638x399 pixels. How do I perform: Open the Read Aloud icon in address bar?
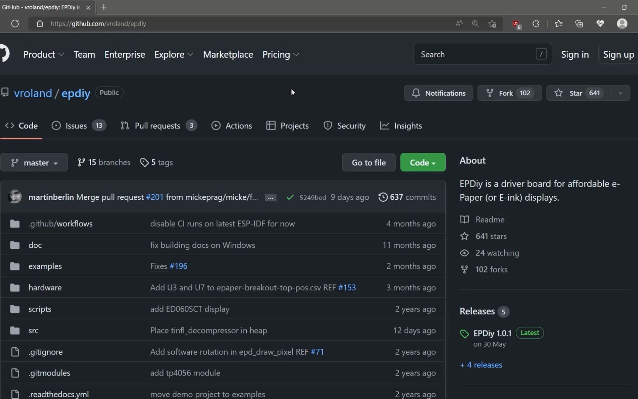click(x=459, y=24)
